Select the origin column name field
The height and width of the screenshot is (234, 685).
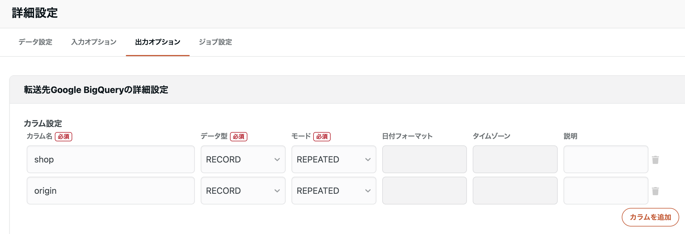click(110, 191)
